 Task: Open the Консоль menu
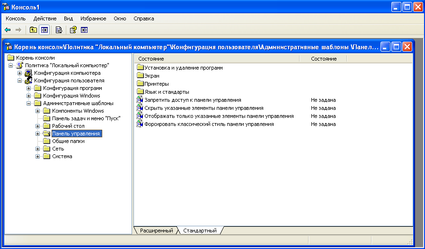click(16, 18)
